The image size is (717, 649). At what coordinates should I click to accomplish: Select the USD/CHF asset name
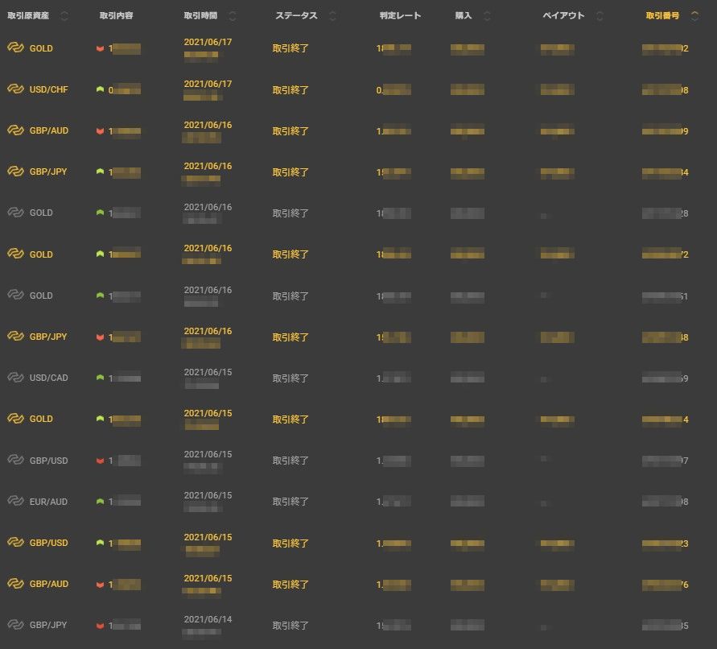click(48, 89)
